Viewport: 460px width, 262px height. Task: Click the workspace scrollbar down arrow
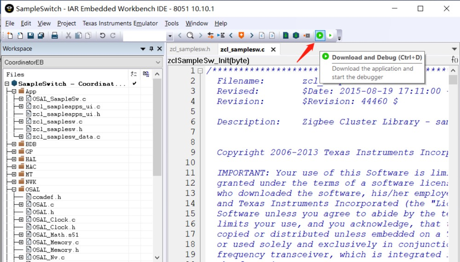[157, 257]
